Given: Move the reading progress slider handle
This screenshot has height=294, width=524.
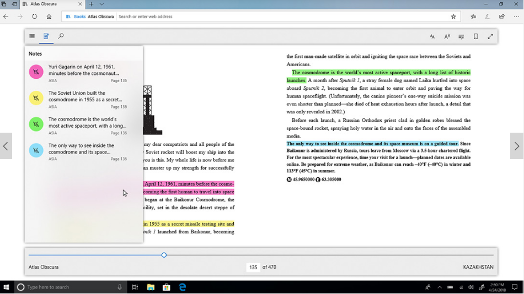Looking at the screenshot, I should [x=164, y=255].
